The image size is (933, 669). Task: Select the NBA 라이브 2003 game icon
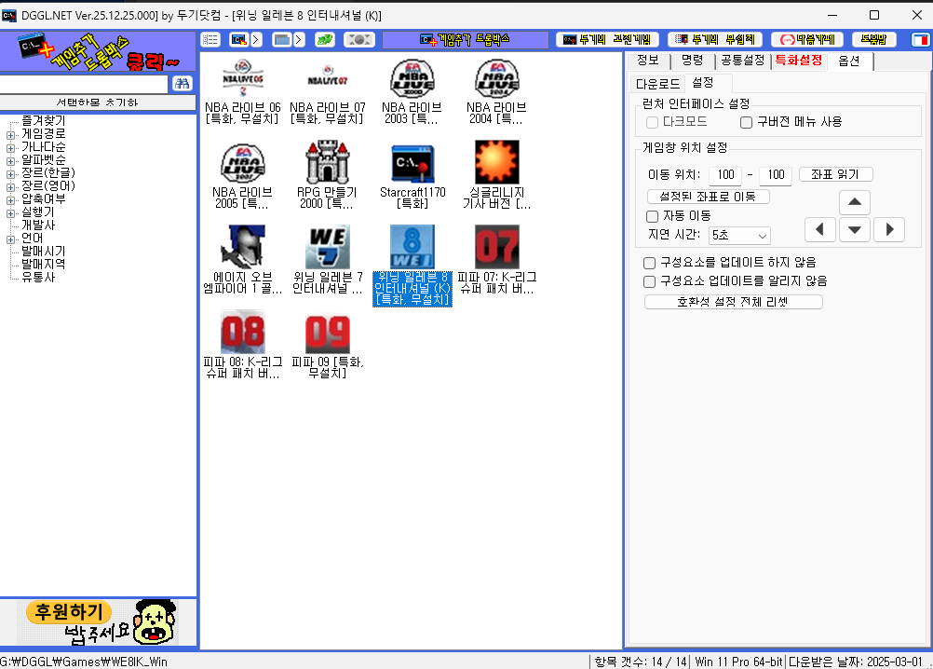pos(412,78)
